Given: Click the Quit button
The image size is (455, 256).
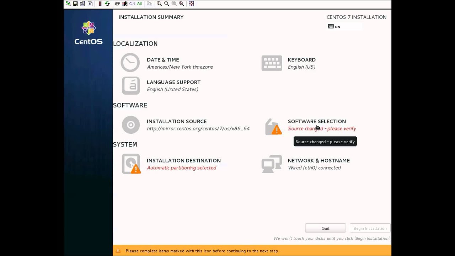Looking at the screenshot, I should pyautogui.click(x=325, y=228).
